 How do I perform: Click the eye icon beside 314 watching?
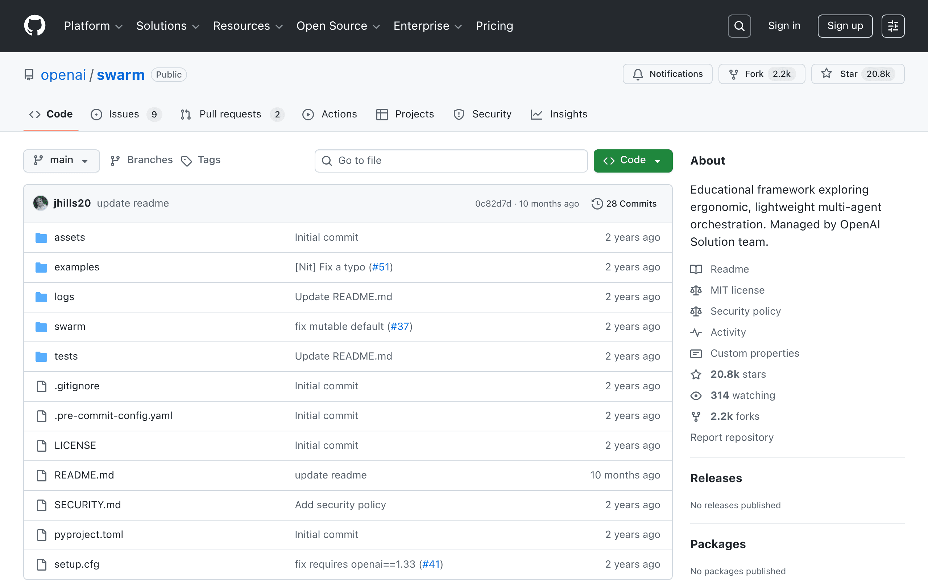pyautogui.click(x=696, y=395)
